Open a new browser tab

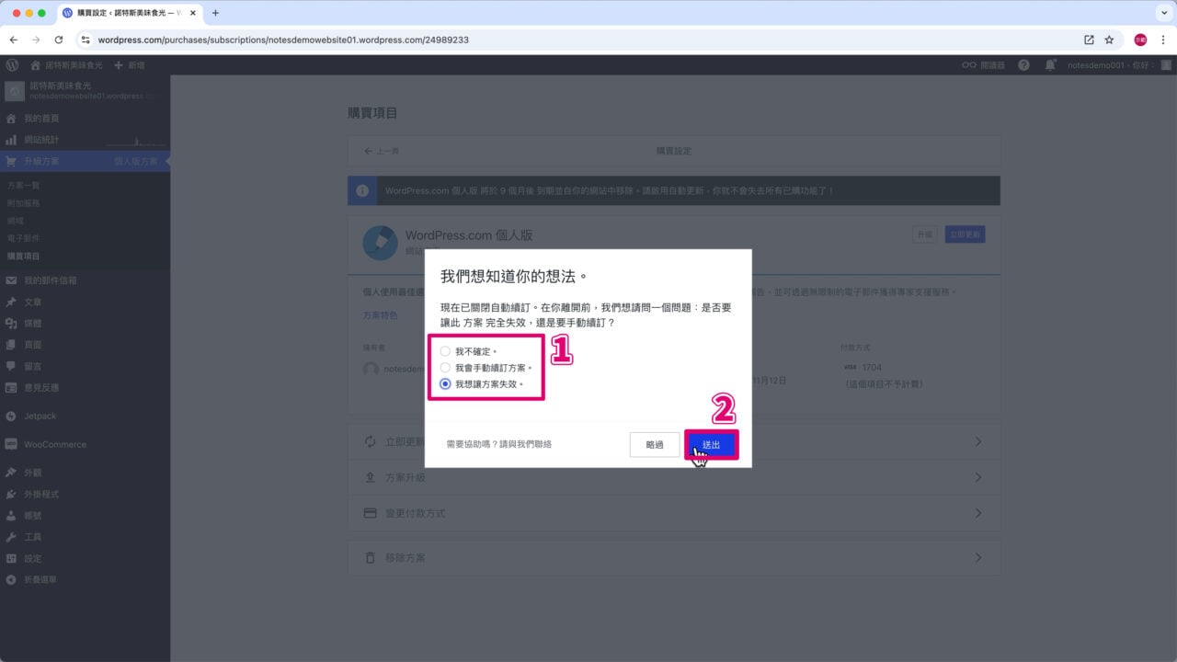coord(215,13)
